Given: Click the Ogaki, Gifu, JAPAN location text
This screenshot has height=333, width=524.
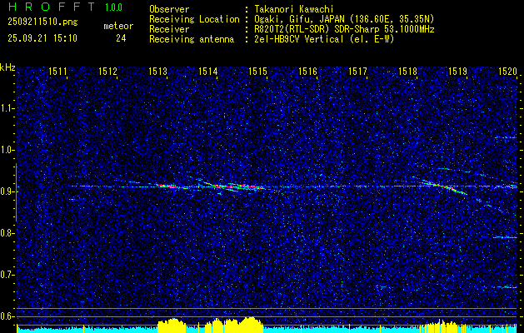Looking at the screenshot, I should 344,19.
